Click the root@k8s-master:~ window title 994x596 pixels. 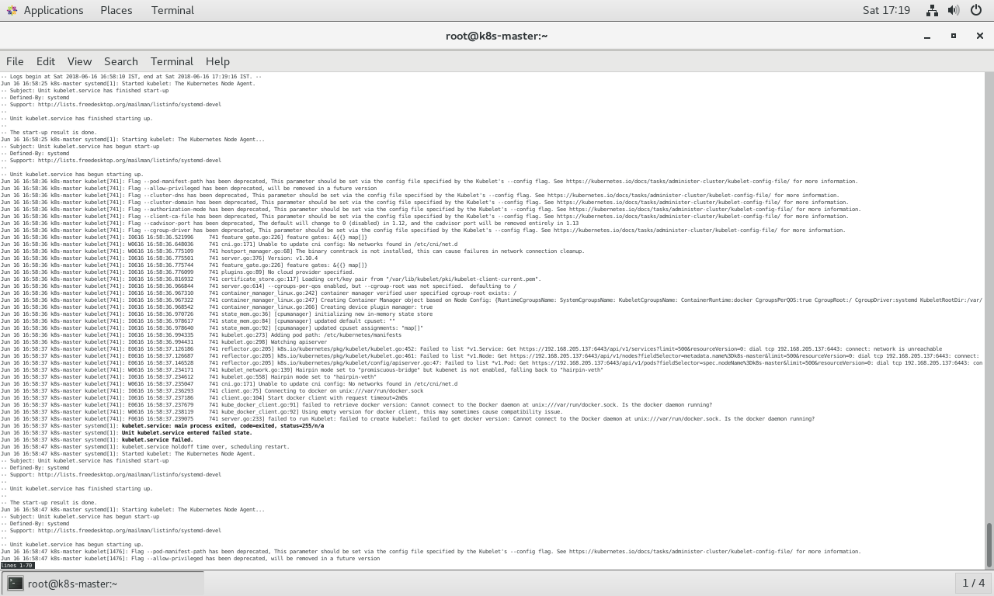click(497, 36)
